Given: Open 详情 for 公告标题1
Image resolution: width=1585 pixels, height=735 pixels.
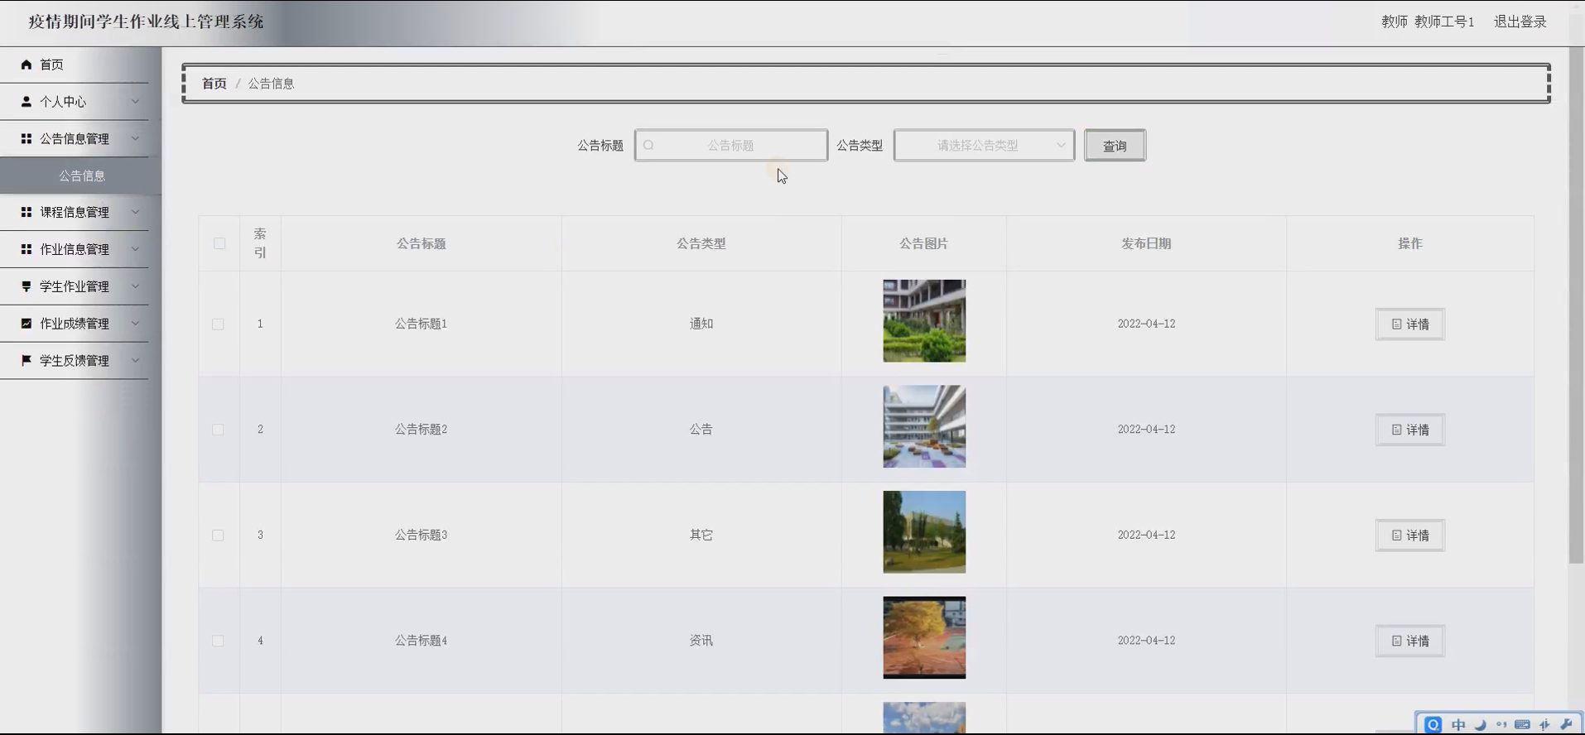Looking at the screenshot, I should 1409,324.
